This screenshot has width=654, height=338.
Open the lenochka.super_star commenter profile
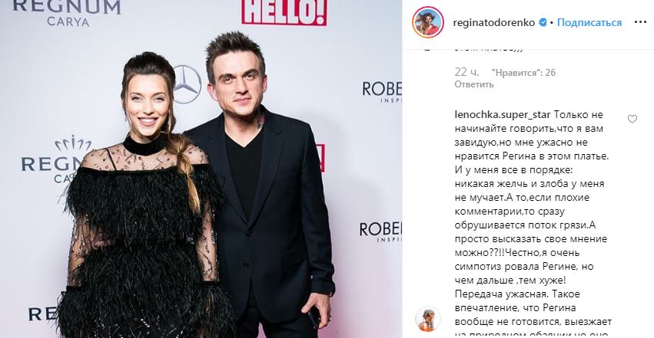[503, 115]
